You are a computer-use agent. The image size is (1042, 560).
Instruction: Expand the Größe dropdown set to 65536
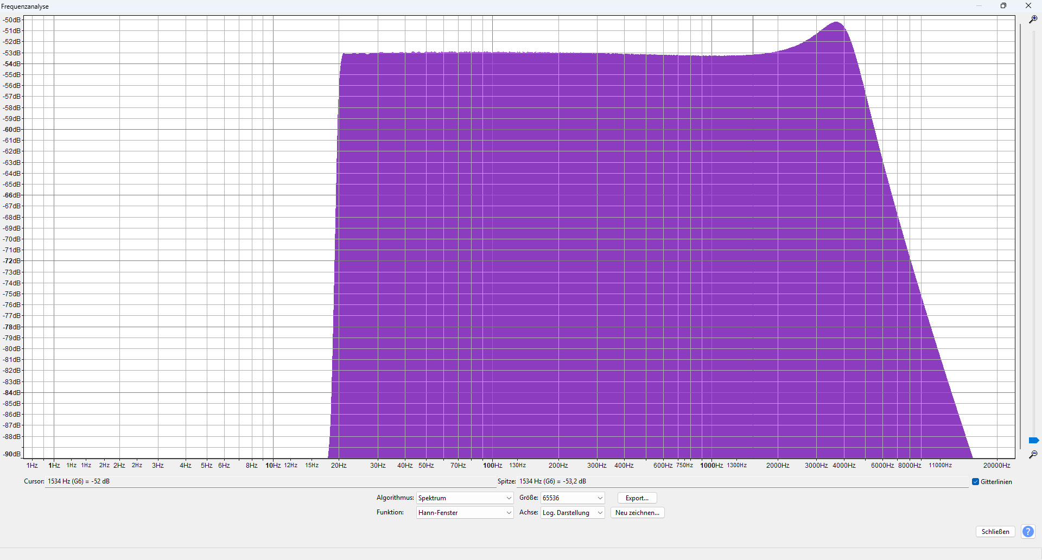pos(573,498)
